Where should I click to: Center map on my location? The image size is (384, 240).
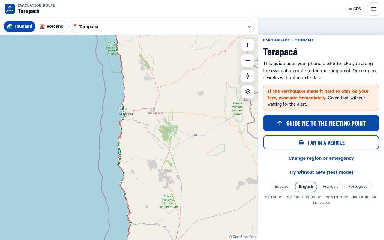point(248,76)
